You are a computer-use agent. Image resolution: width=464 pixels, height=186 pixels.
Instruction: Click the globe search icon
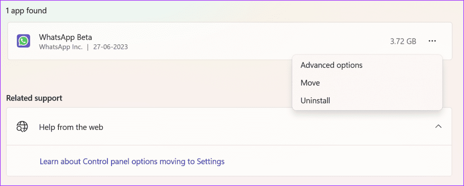click(22, 127)
